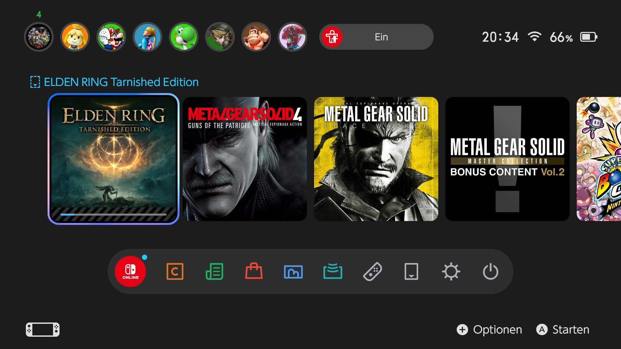Open the Controllers icon

click(372, 271)
